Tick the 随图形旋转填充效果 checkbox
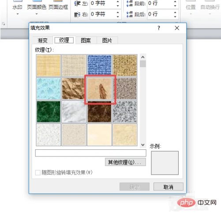Viewport: 221px width, 217px height. coord(38,172)
